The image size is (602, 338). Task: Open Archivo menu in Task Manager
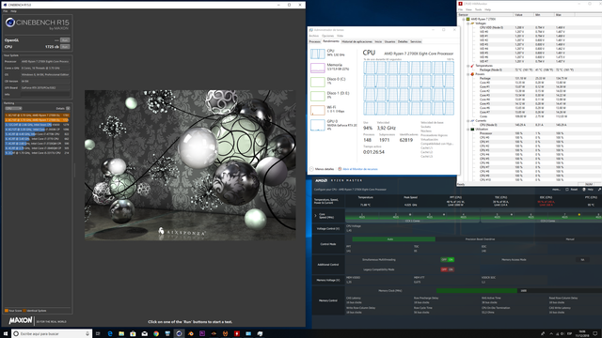click(314, 36)
